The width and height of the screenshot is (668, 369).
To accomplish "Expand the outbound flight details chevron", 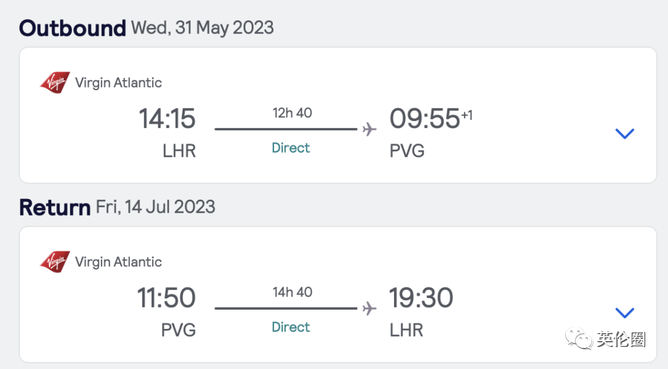I will pyautogui.click(x=625, y=134).
